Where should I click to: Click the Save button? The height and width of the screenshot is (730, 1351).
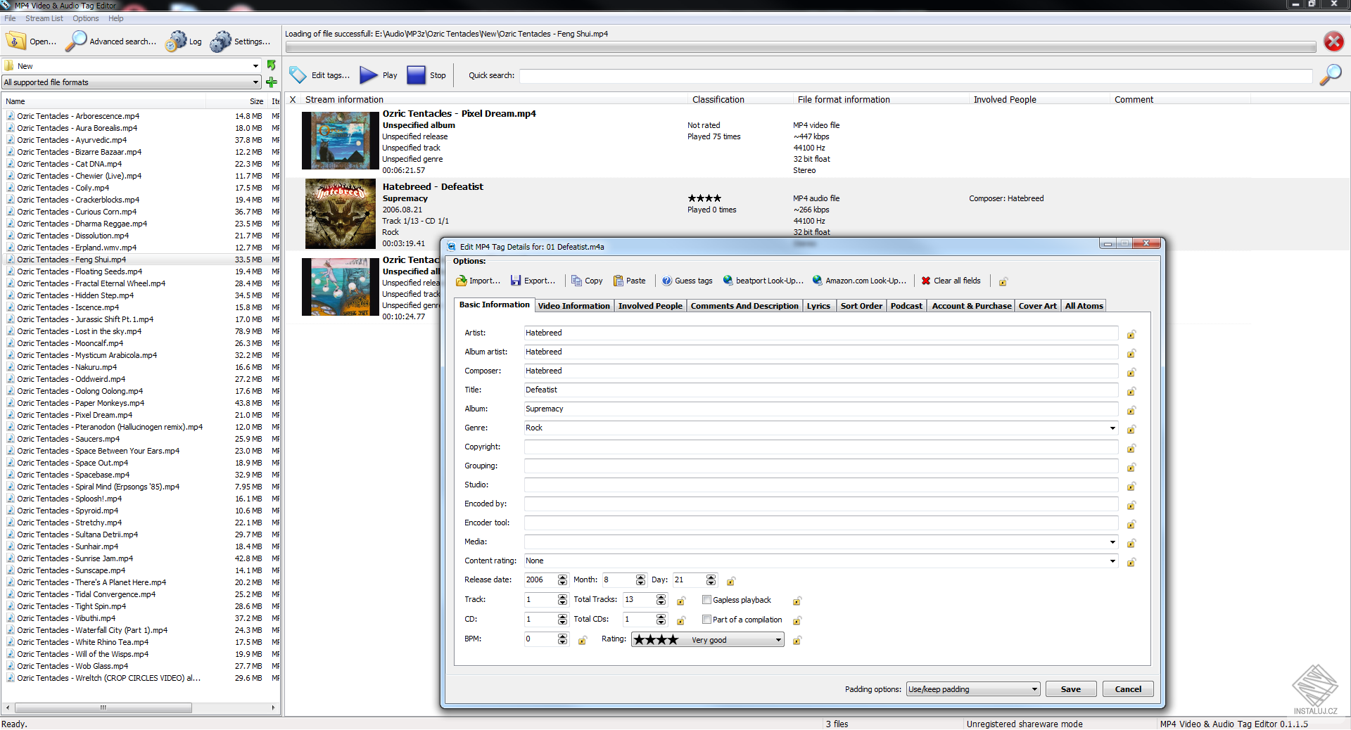point(1070,689)
